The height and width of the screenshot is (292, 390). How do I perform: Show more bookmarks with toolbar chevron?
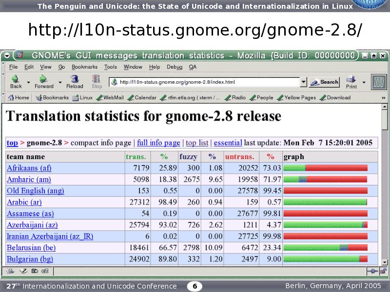tap(383, 98)
